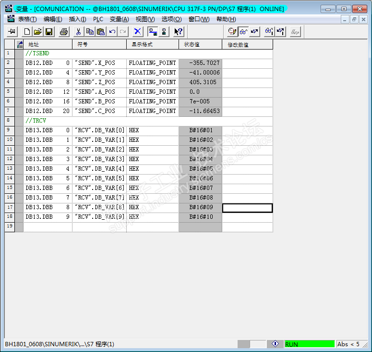Click symbol "RCV".DB_VAR[0]
Image resolution: width=372 pixels, height=352 pixels.
click(100, 130)
